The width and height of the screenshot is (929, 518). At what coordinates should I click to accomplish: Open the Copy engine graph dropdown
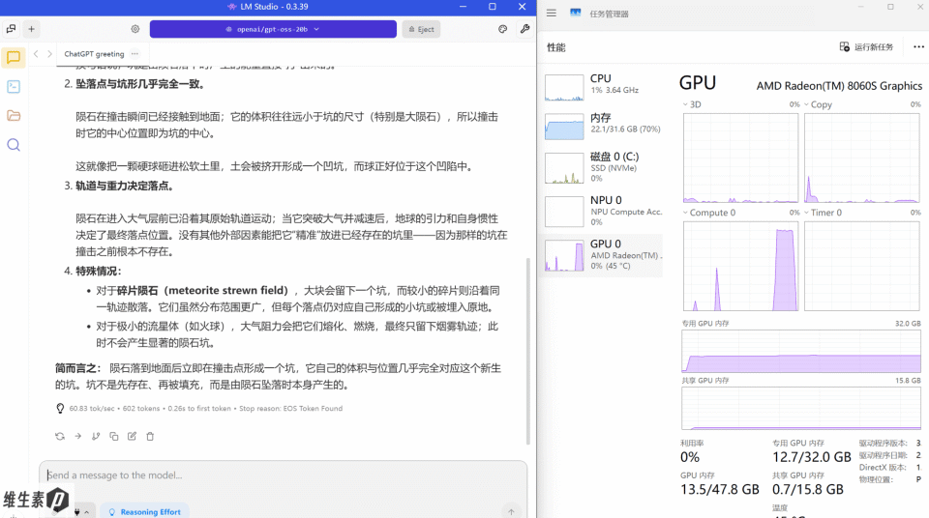click(806, 104)
